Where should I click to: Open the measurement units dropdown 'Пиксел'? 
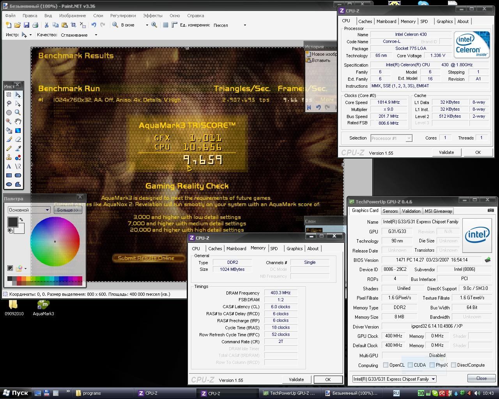245,25
